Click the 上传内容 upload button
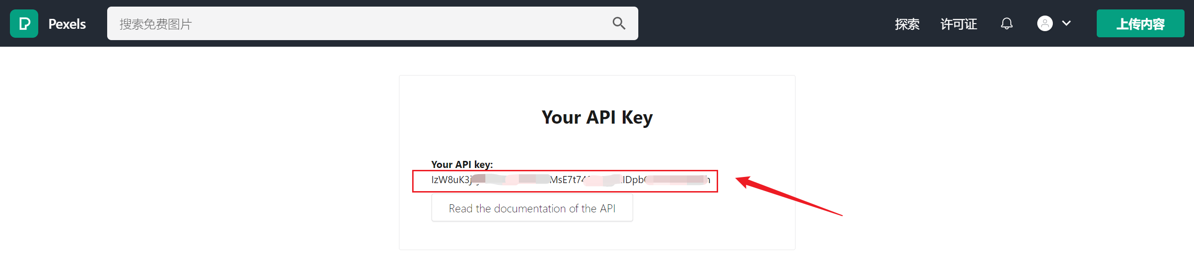Screen dimensions: 1194x277 click(1140, 24)
